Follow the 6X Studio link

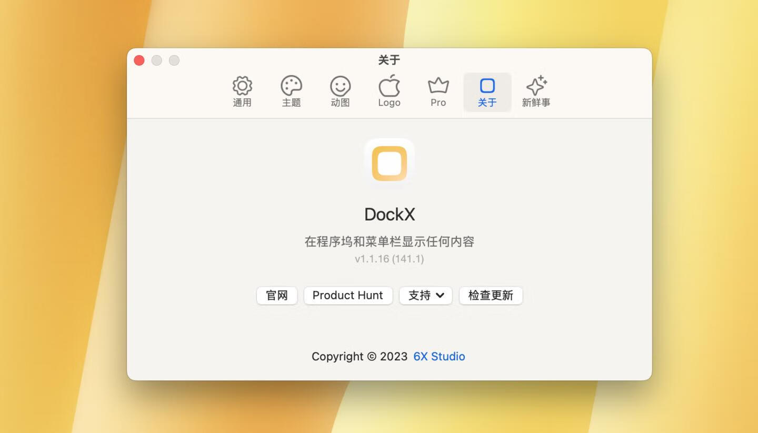[x=439, y=356]
